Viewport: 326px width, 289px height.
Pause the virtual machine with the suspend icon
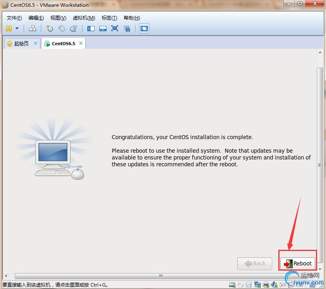(9, 28)
